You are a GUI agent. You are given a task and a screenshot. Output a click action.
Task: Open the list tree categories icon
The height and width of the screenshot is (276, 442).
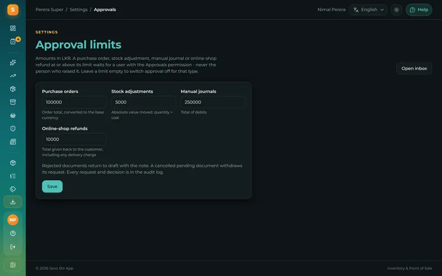click(x=13, y=176)
